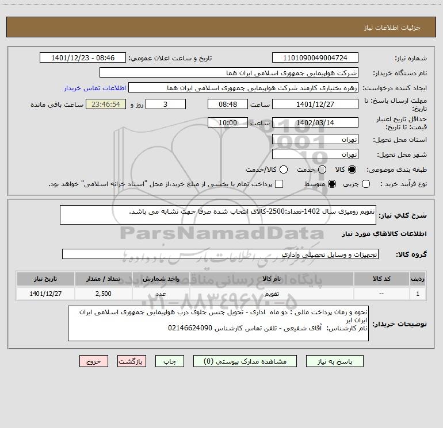Click the واحد شمارش column header
Screen dimensions: 443x428
coord(161,279)
